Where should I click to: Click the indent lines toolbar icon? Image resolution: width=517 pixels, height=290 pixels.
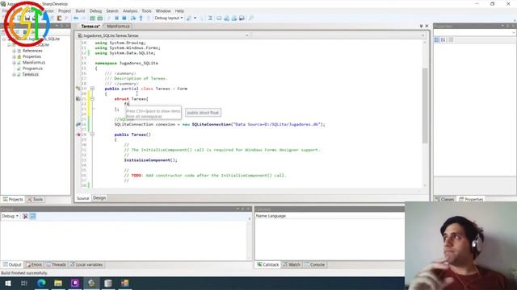(210, 18)
